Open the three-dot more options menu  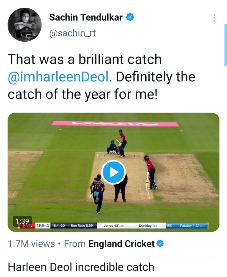(x=214, y=18)
